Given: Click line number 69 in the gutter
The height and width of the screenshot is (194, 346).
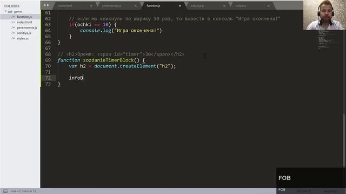Looking at the screenshot, I should (x=48, y=60).
